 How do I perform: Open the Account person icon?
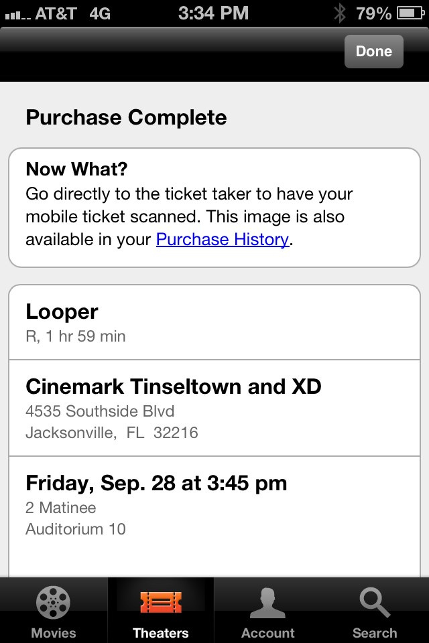pos(267,601)
